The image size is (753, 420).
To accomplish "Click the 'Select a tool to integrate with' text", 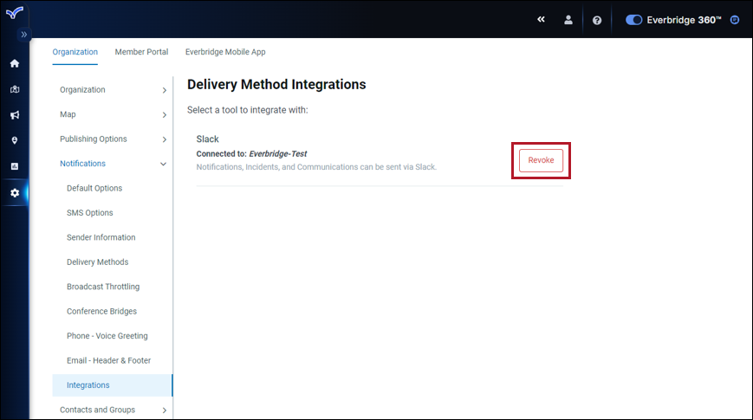I will tap(247, 110).
